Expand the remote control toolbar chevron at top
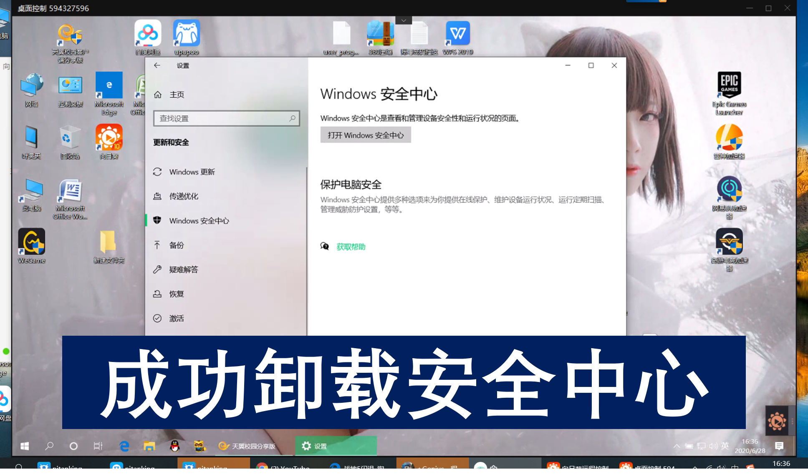This screenshot has height=474, width=808. [x=404, y=20]
